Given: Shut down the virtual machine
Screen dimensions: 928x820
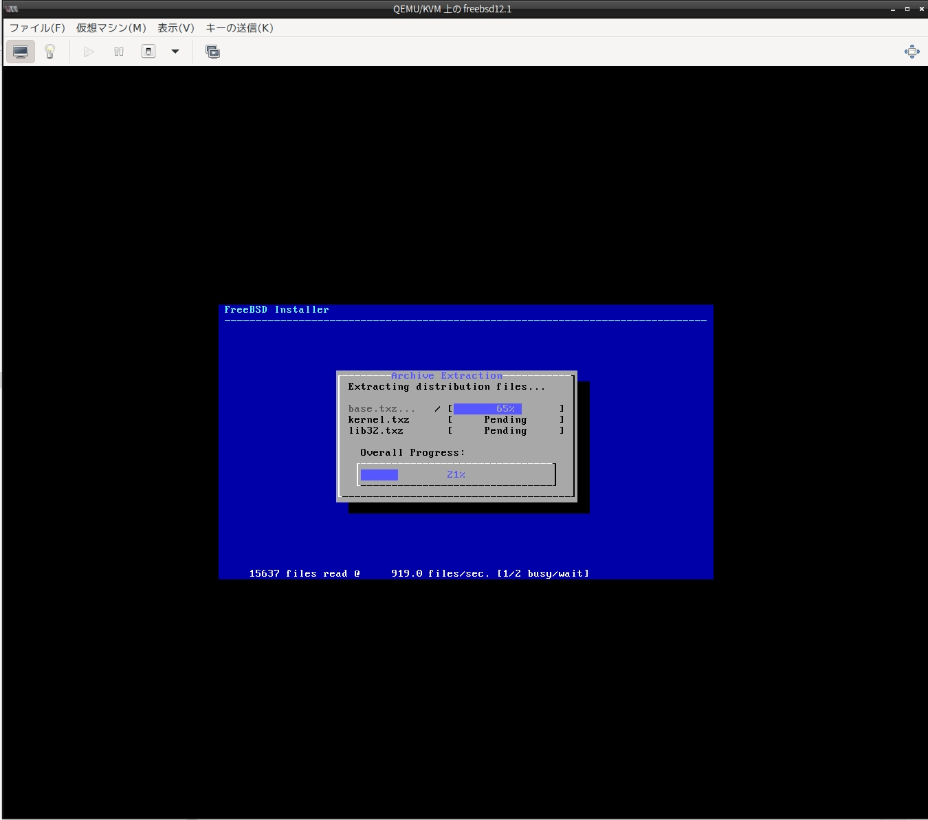Looking at the screenshot, I should tap(148, 52).
